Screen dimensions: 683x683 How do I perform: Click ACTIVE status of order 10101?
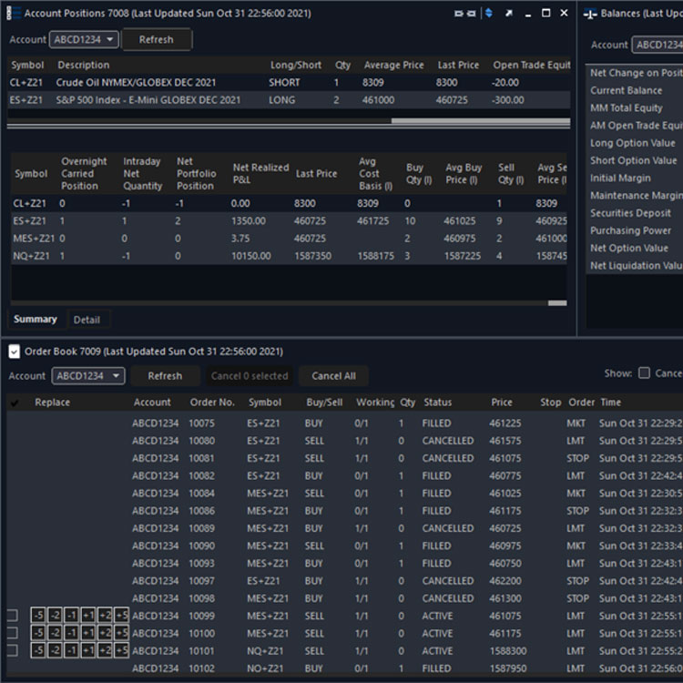(437, 651)
